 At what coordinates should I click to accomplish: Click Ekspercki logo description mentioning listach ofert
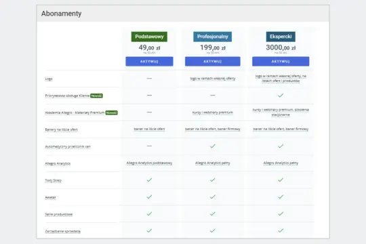(x=281, y=79)
